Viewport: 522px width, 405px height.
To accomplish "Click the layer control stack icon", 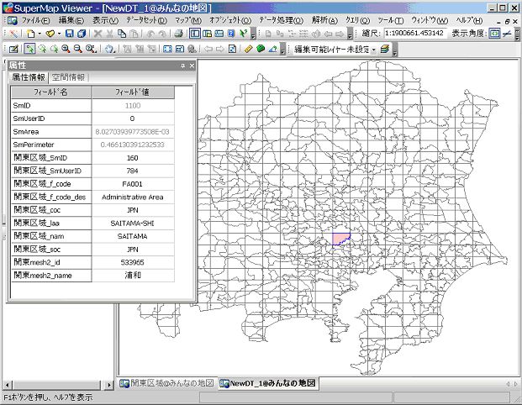I will [384, 49].
